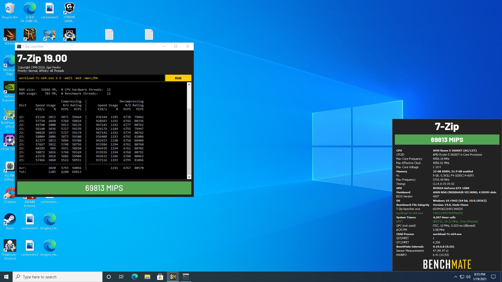The image size is (502, 282).
Task: Open Task View in taskbar
Action: pos(121,277)
